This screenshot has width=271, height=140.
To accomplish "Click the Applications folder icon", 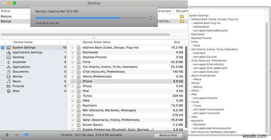I will [x=9, y=67].
